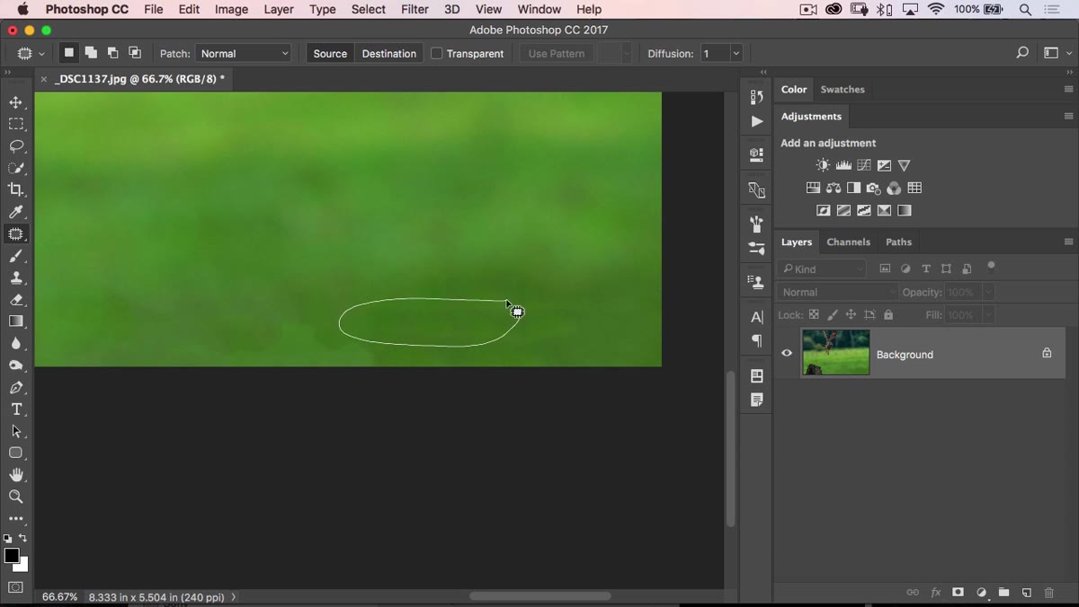Viewport: 1079px width, 607px height.
Task: Open the Patch mode dropdown
Action: [244, 54]
